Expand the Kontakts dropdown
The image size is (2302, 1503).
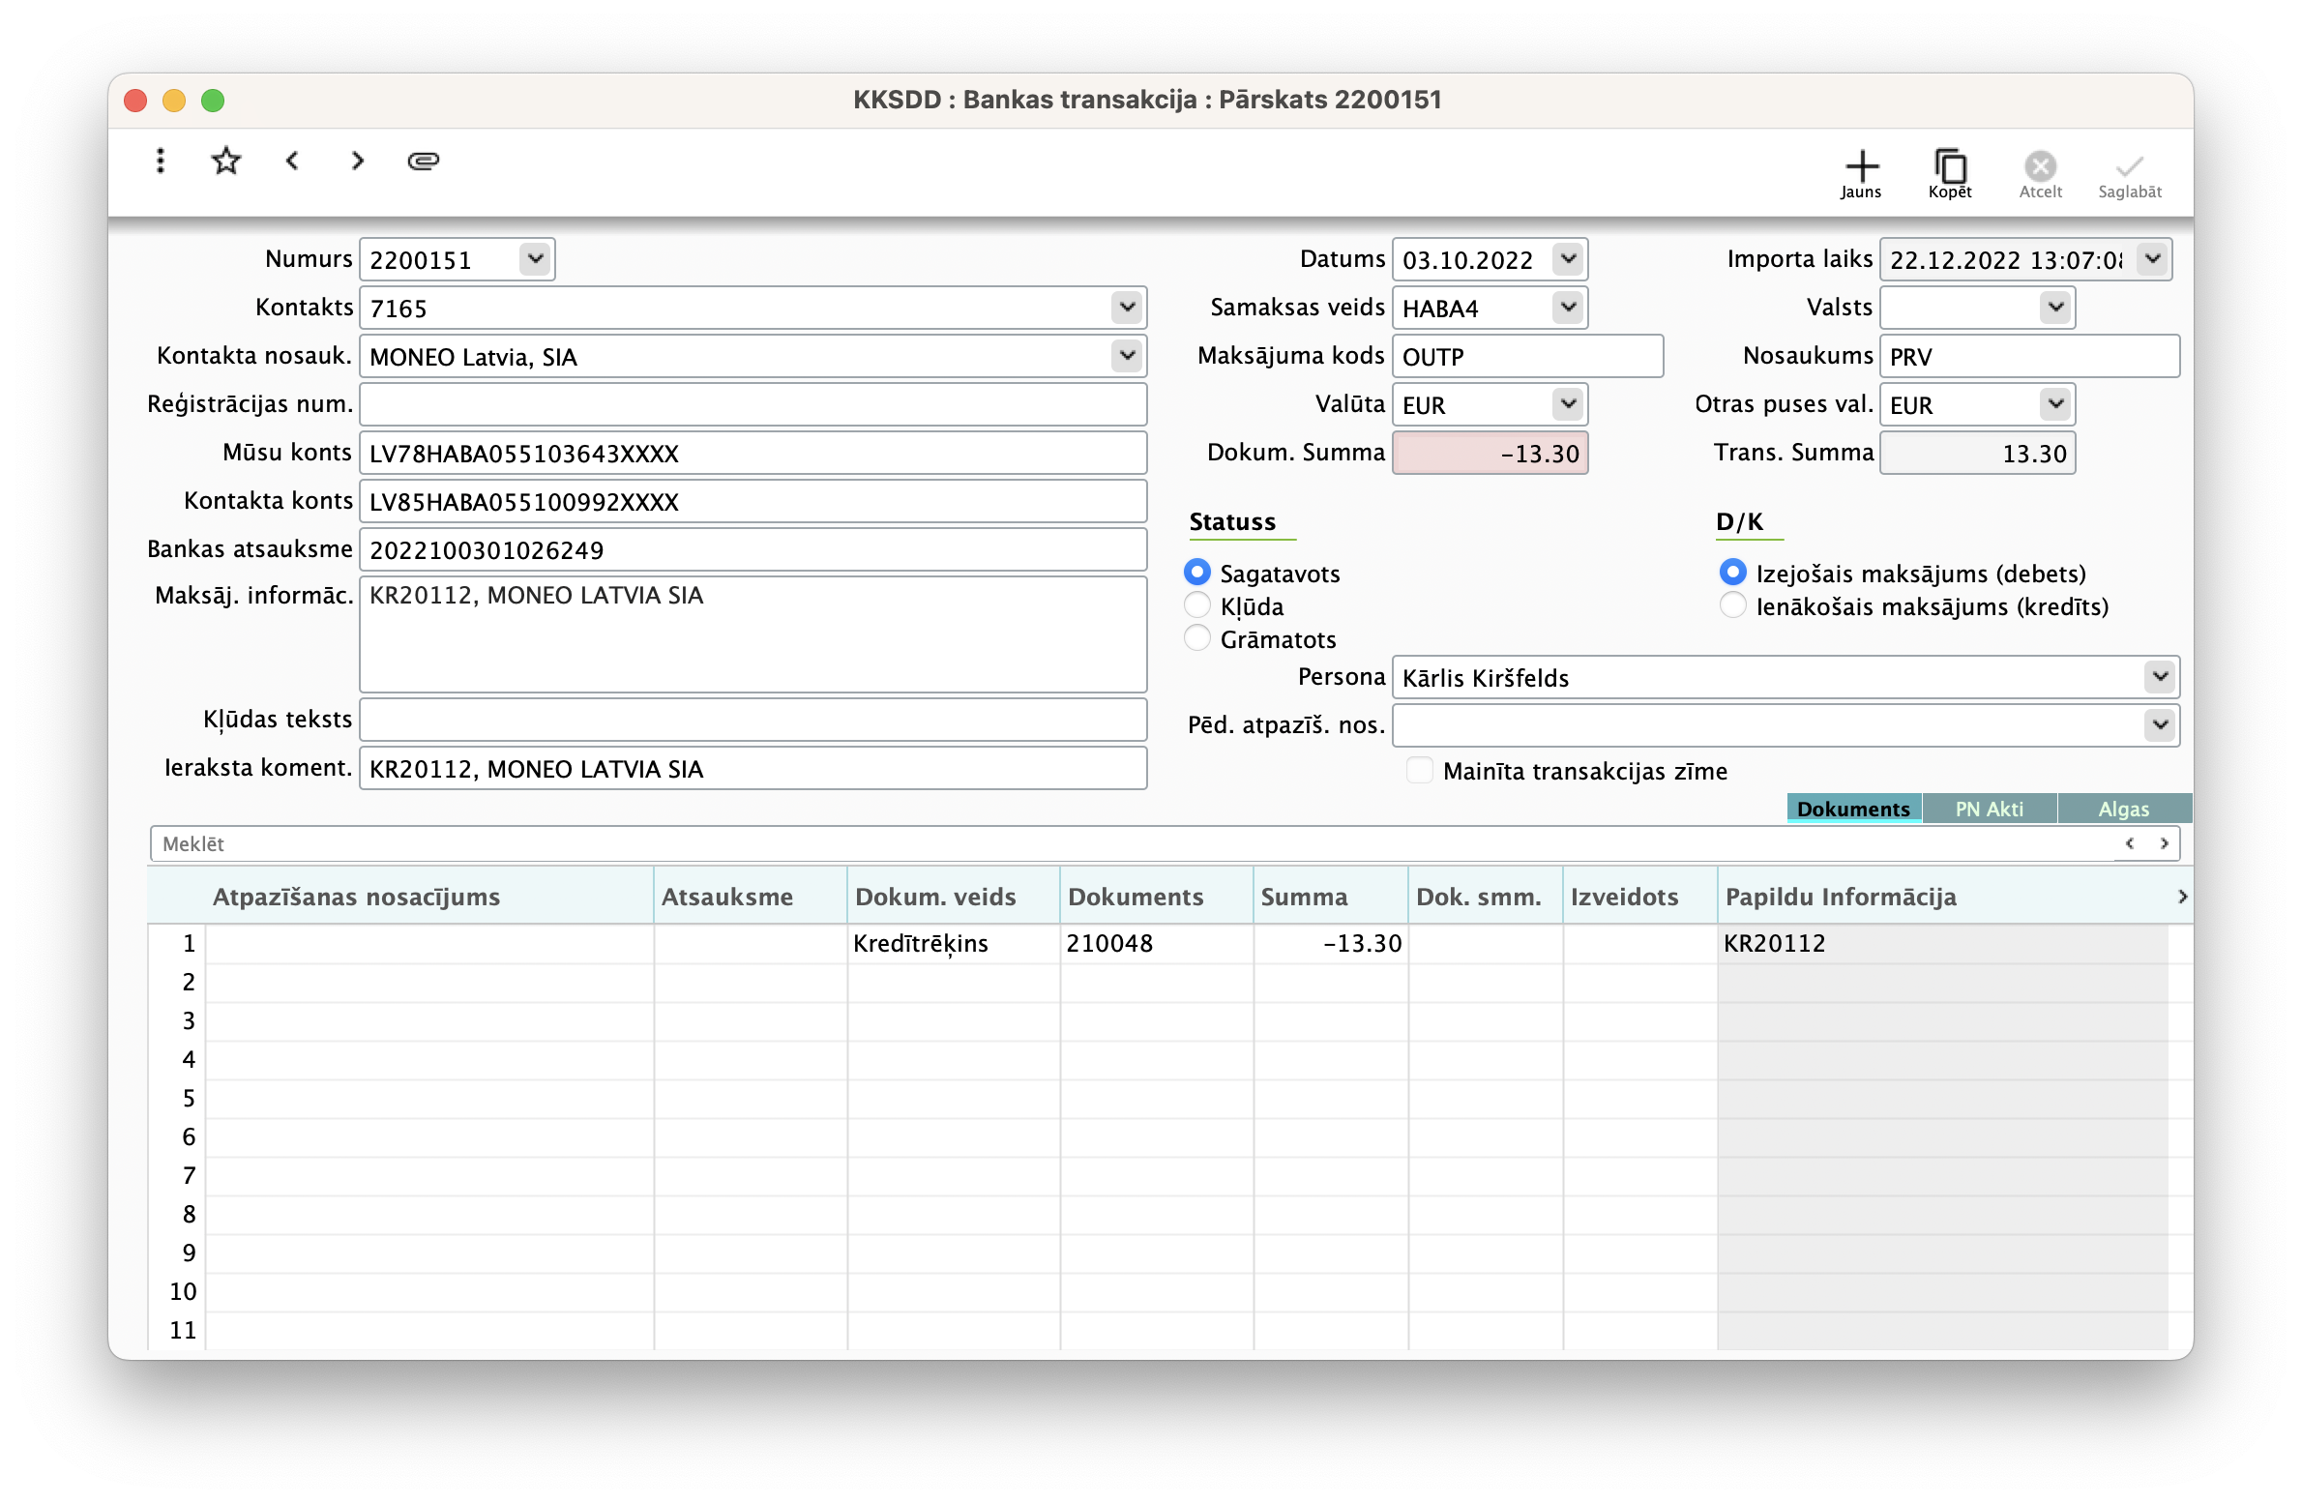1127,308
